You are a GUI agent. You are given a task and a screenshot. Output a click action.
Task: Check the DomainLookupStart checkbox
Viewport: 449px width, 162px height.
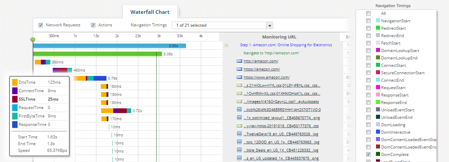click(368, 51)
